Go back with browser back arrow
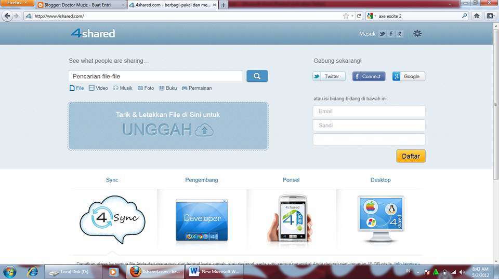 [7, 16]
